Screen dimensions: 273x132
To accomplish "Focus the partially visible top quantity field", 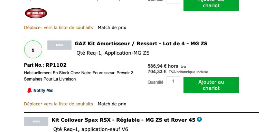I will pyautogui.click(x=173, y=2).
